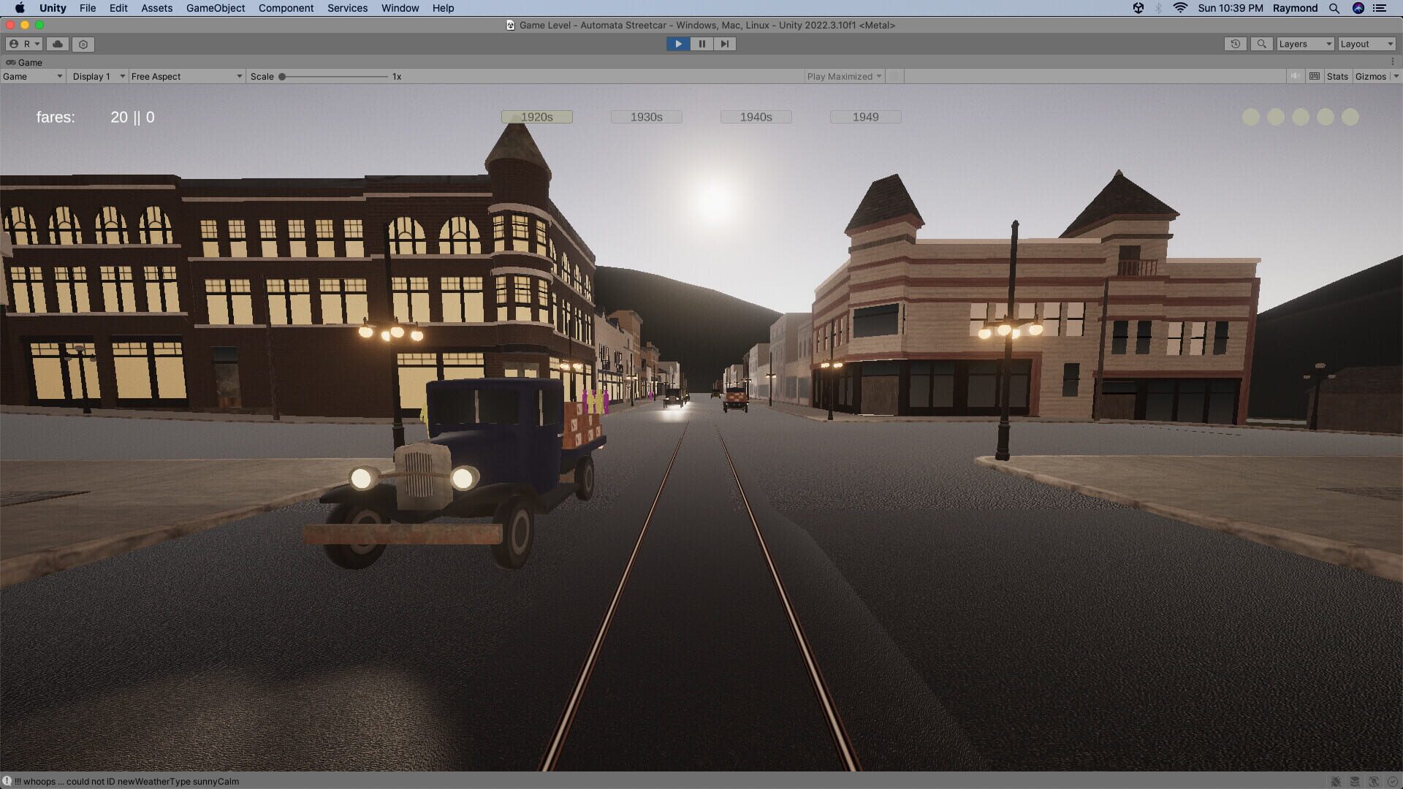Open Unity Cloud services
This screenshot has height=789, width=1403.
click(58, 44)
